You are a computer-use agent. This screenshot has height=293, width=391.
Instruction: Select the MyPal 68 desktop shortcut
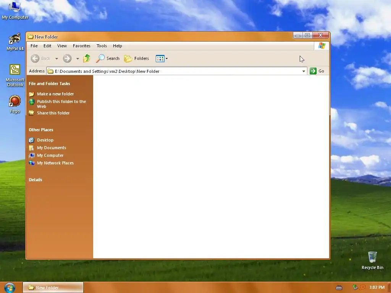point(15,42)
